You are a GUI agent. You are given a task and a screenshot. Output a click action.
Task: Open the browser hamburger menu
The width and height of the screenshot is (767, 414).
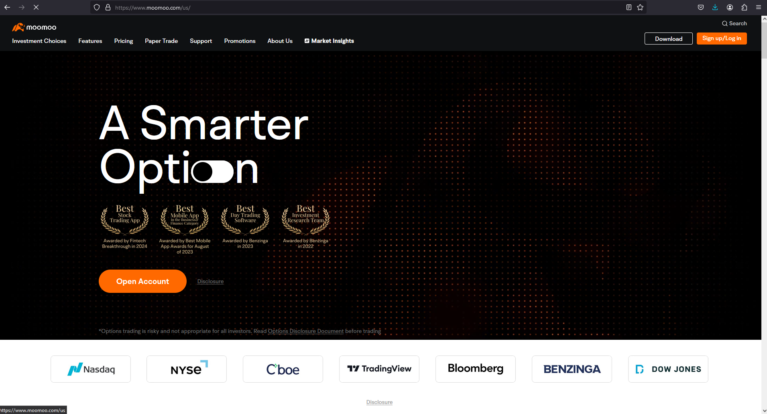coord(759,7)
